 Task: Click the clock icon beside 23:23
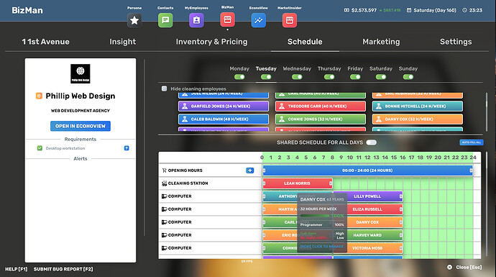click(464, 10)
